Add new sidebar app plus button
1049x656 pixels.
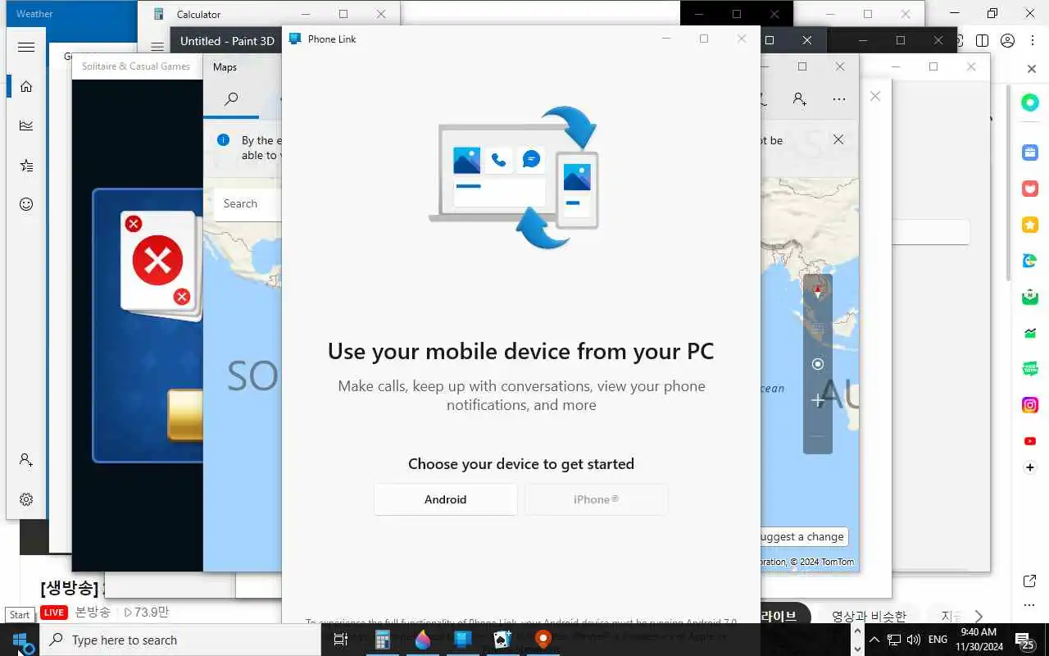[1030, 467]
